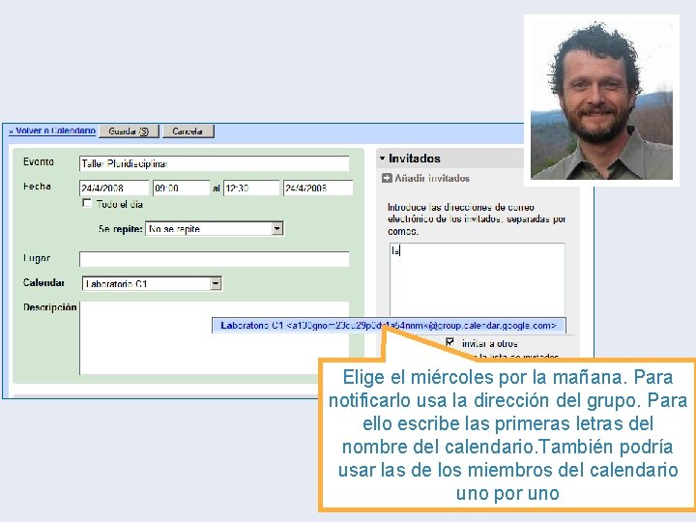This screenshot has height=522, width=696.
Task: Open the Calendar Laboratorio C1 dropdown
Action: pos(152,283)
